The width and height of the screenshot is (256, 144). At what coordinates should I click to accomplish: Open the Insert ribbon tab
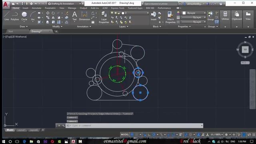25,8
